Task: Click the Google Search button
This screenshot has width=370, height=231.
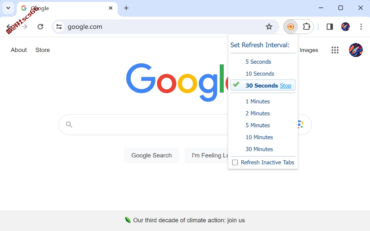Action: pyautogui.click(x=151, y=155)
